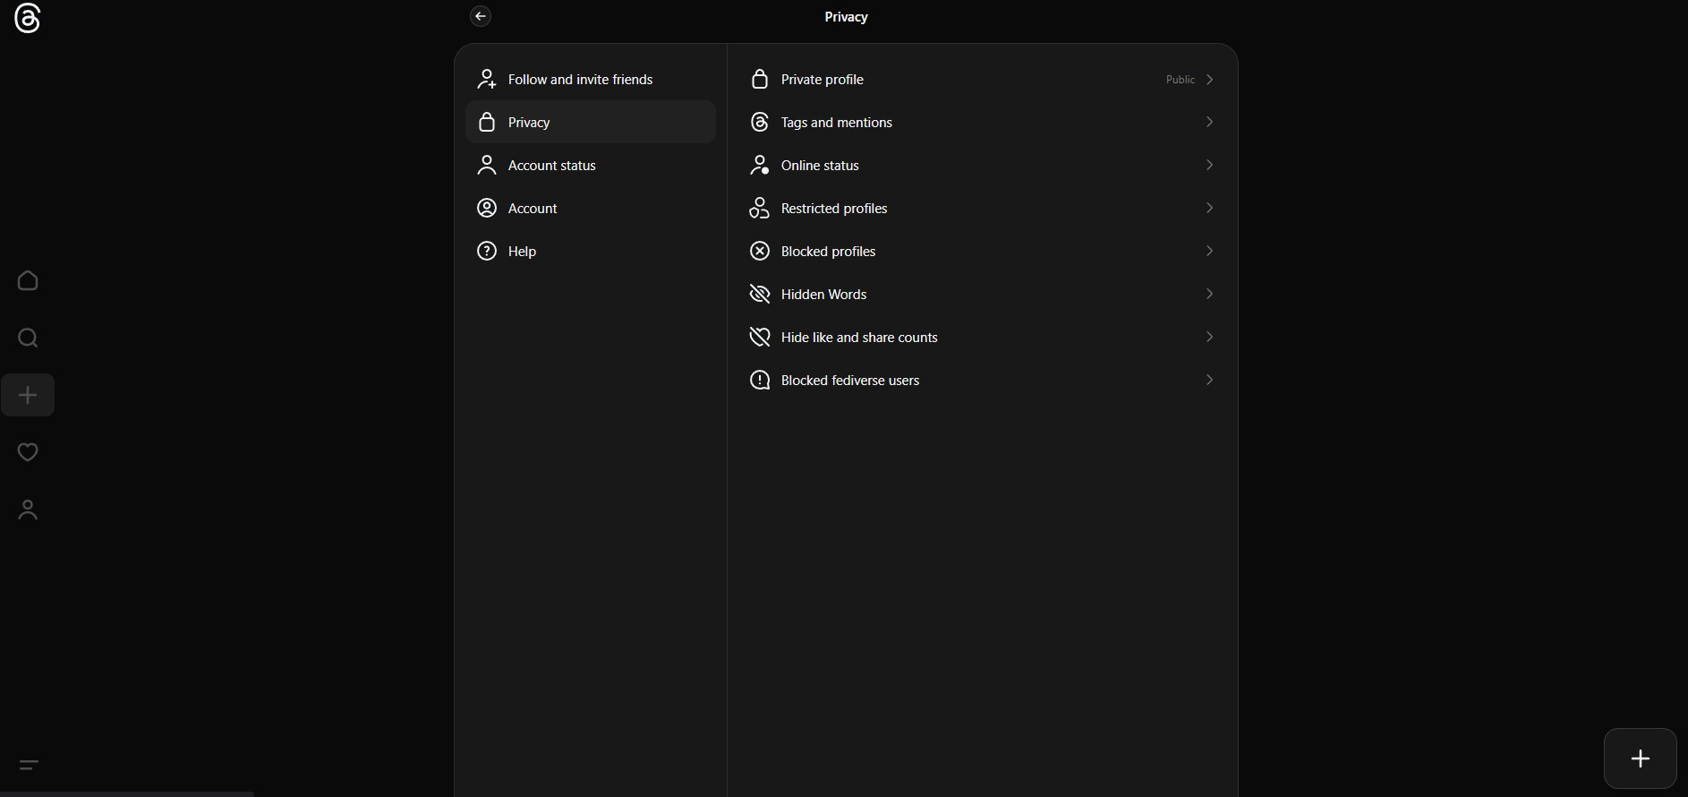Open the Home feed icon
Screen dimensions: 1688x797
coord(28,281)
